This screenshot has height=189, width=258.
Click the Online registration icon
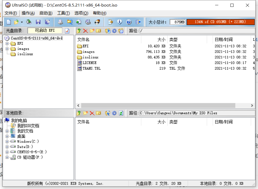[x=110, y=22]
